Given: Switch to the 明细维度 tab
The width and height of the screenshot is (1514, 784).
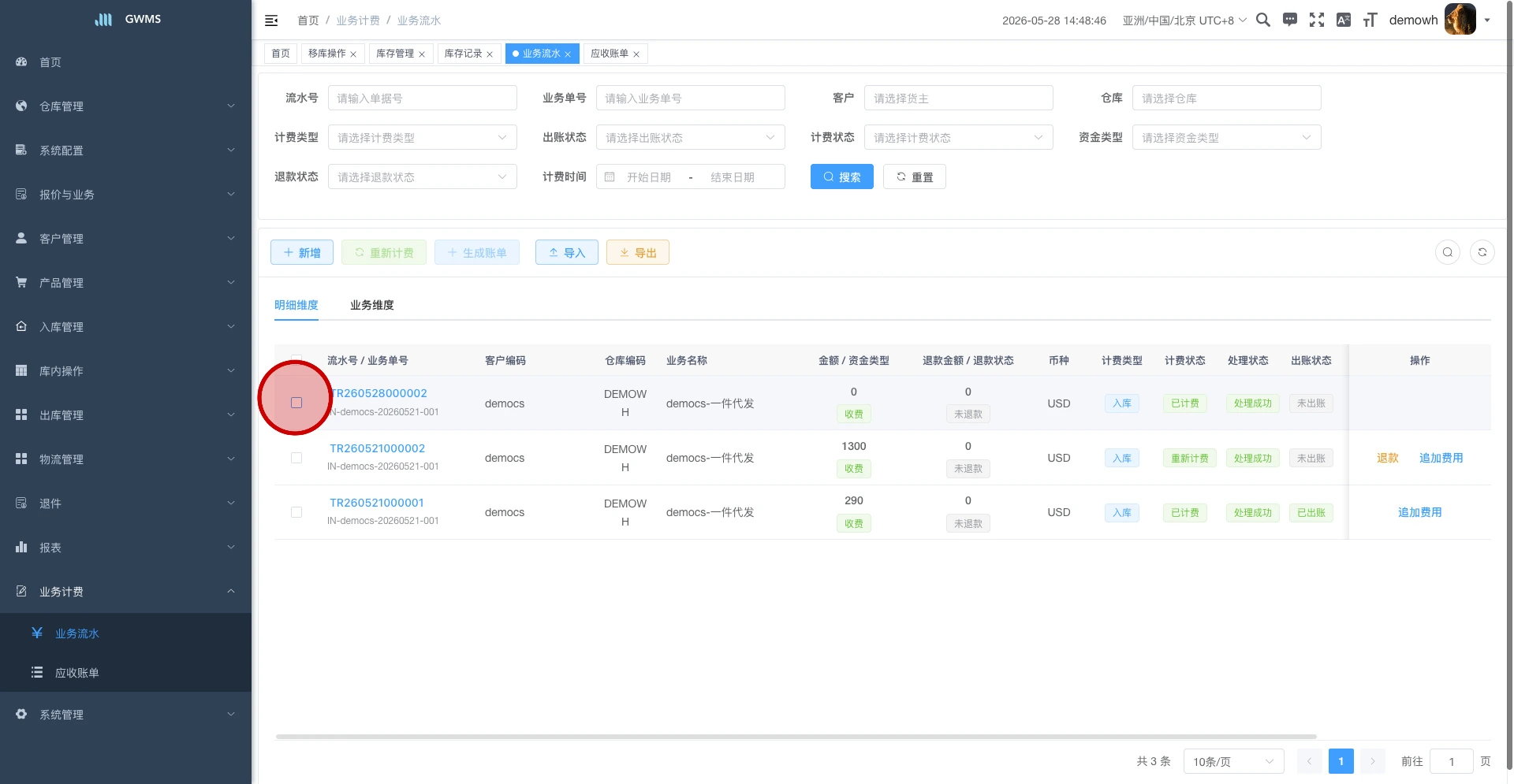Looking at the screenshot, I should coord(296,305).
